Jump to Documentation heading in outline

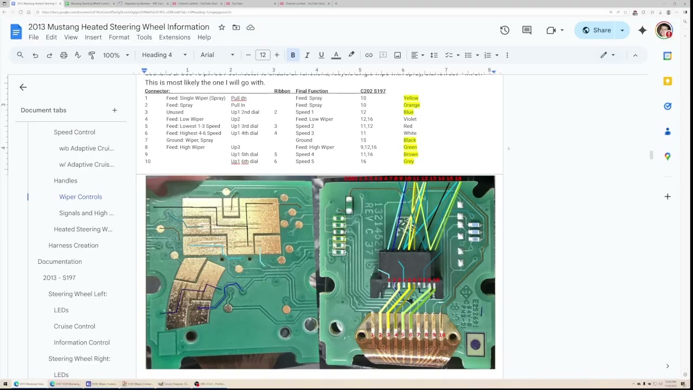click(x=60, y=262)
